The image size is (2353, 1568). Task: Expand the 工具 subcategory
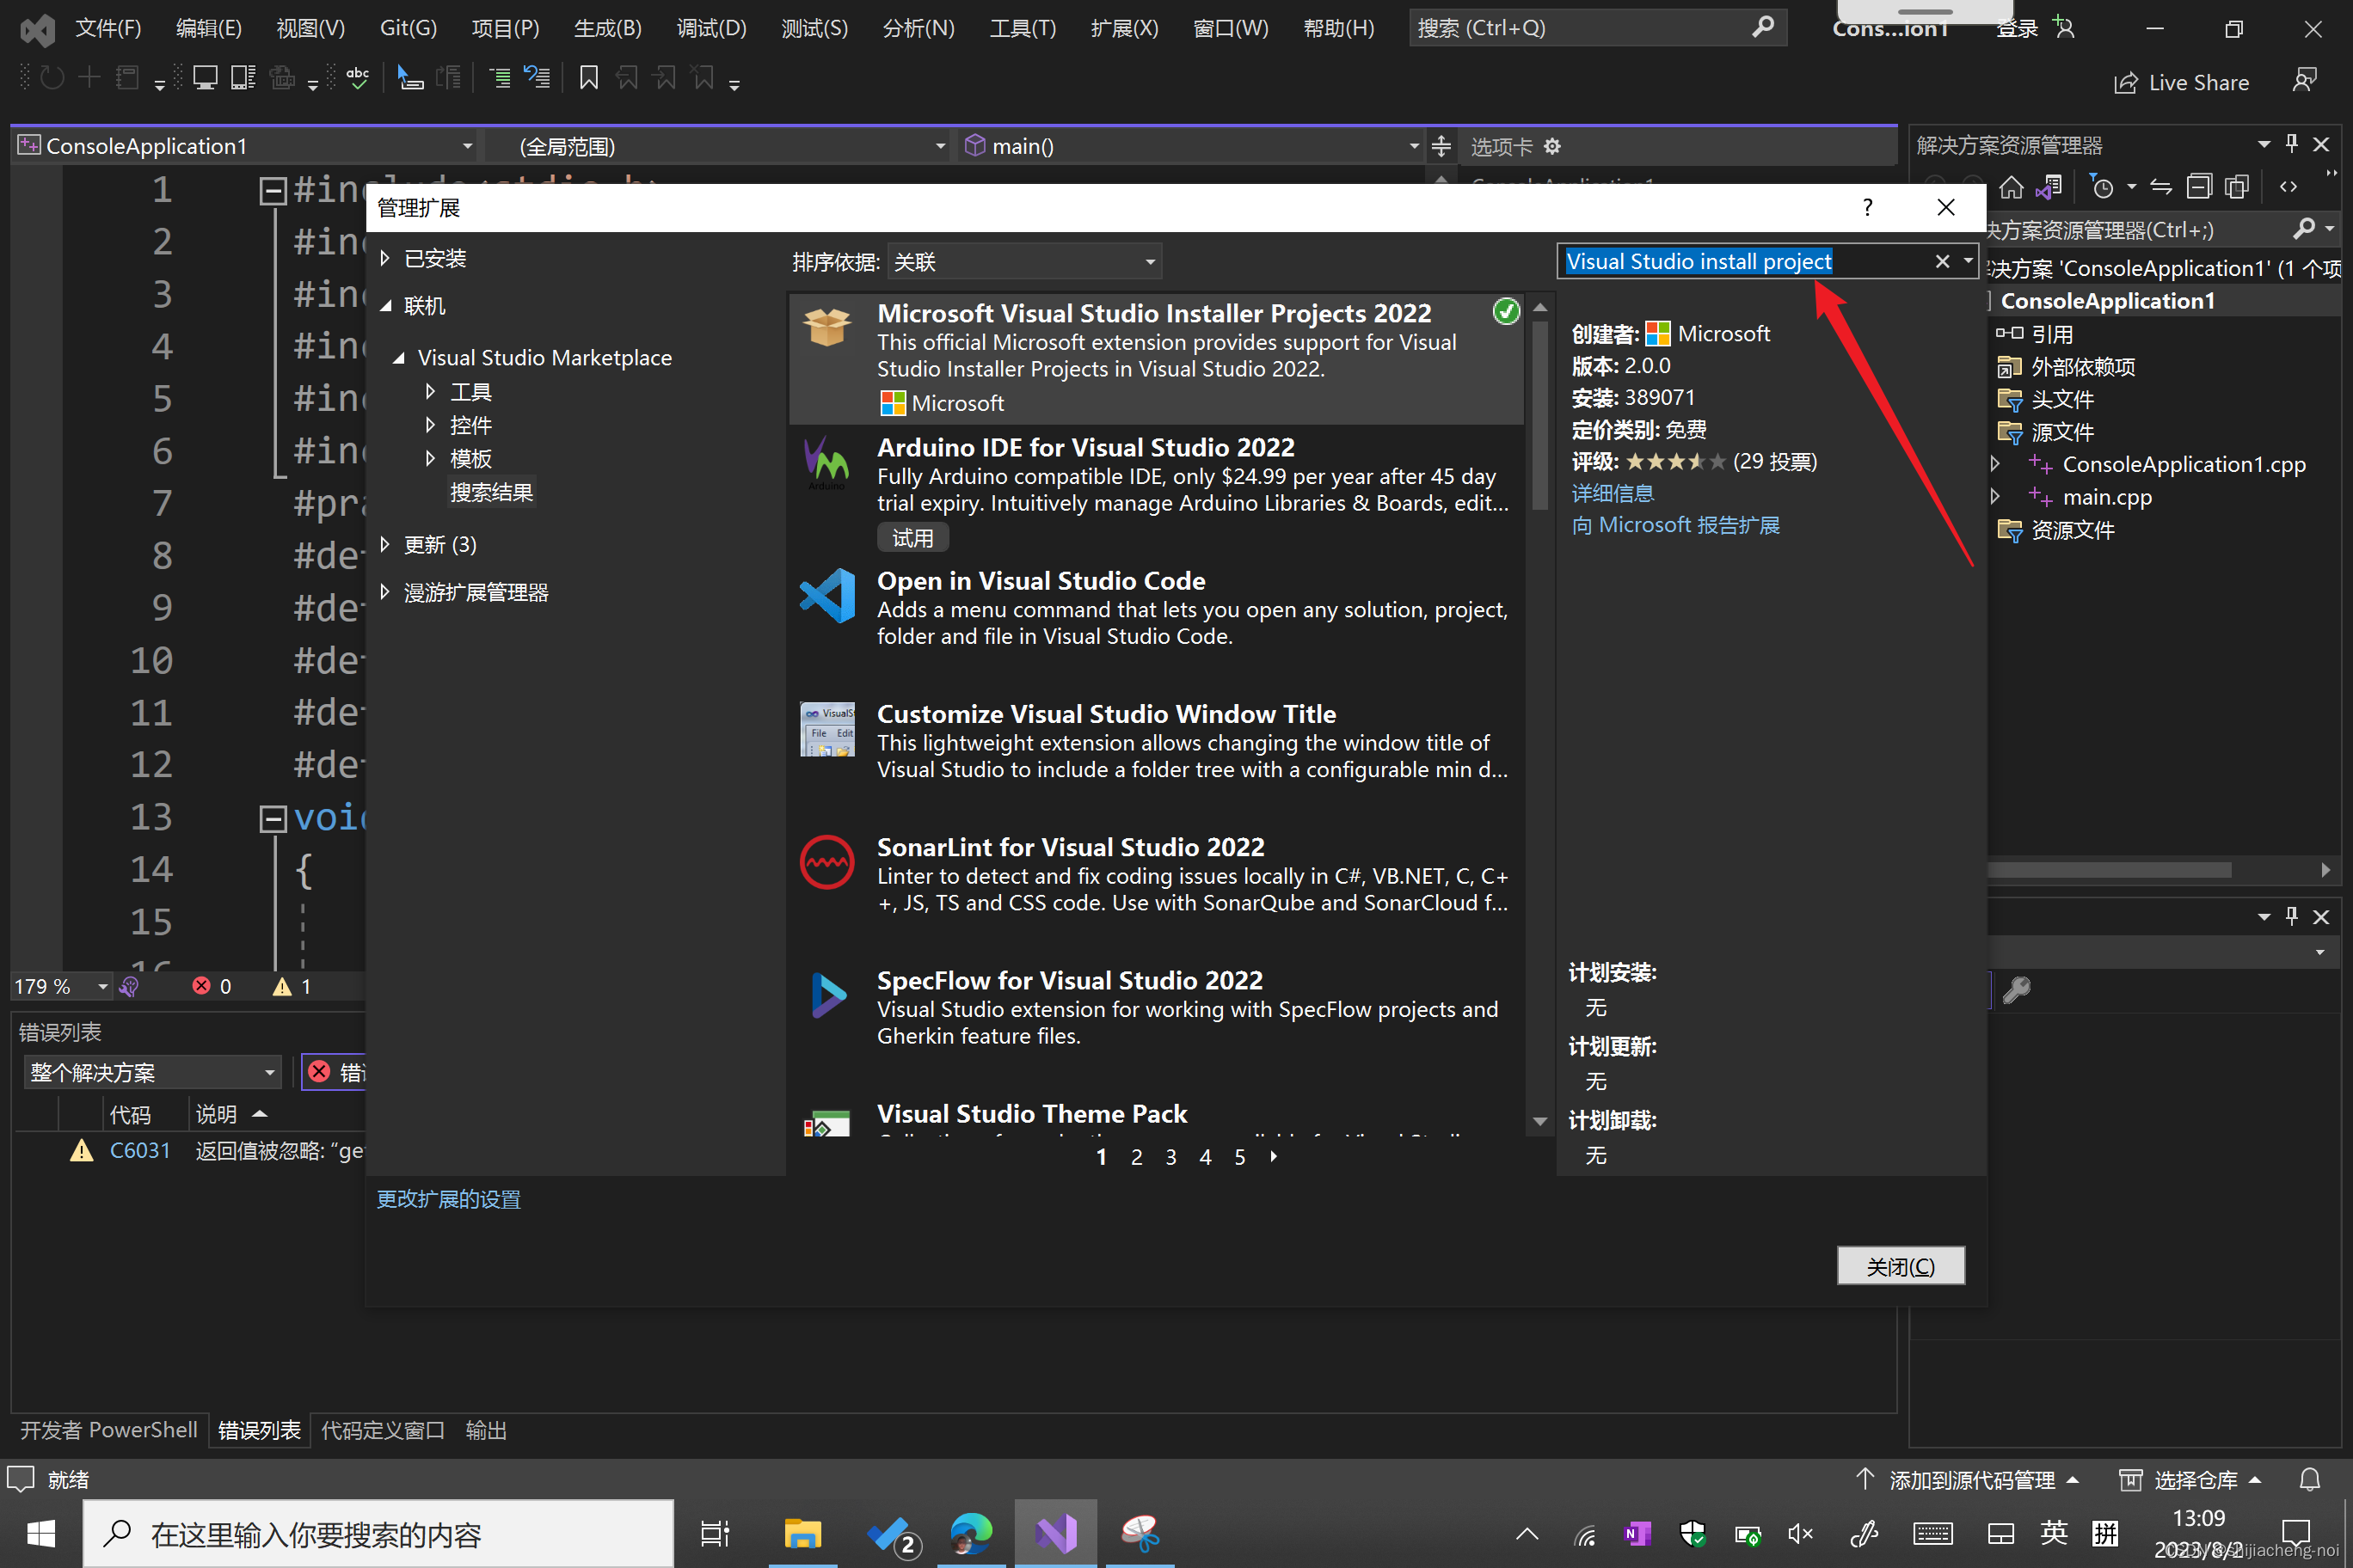(430, 392)
